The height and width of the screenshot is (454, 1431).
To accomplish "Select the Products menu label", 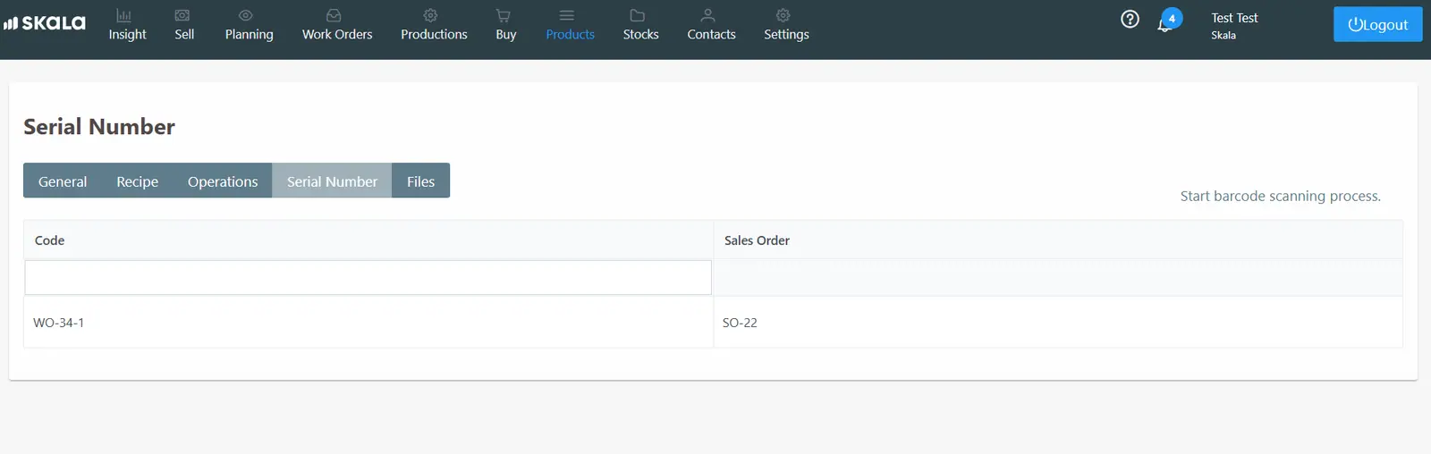I will pyautogui.click(x=571, y=34).
